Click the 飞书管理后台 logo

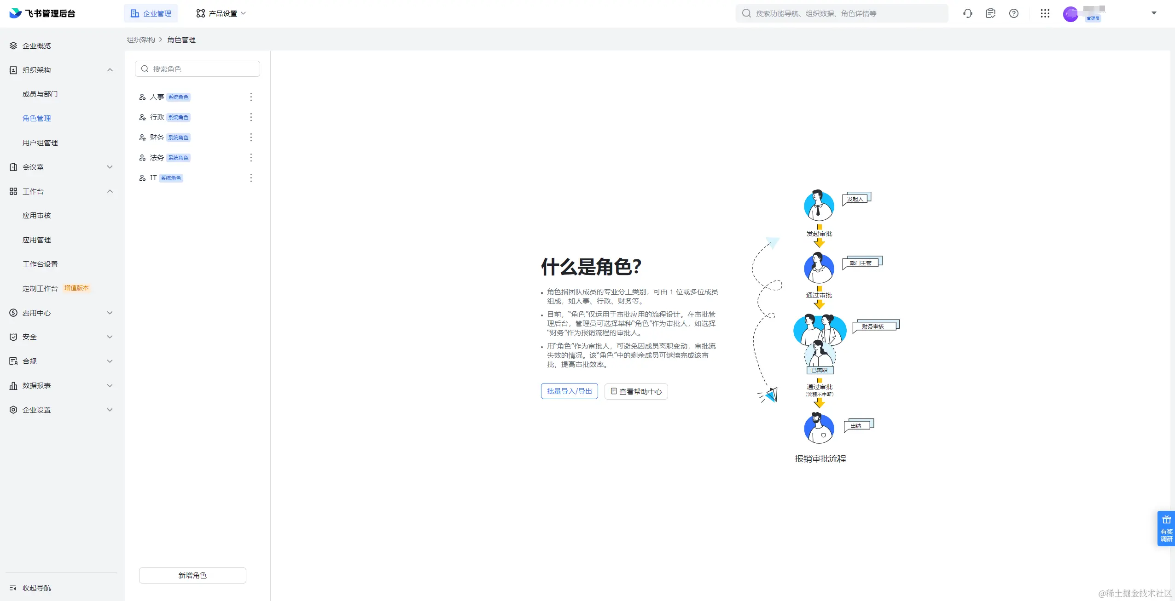[42, 13]
